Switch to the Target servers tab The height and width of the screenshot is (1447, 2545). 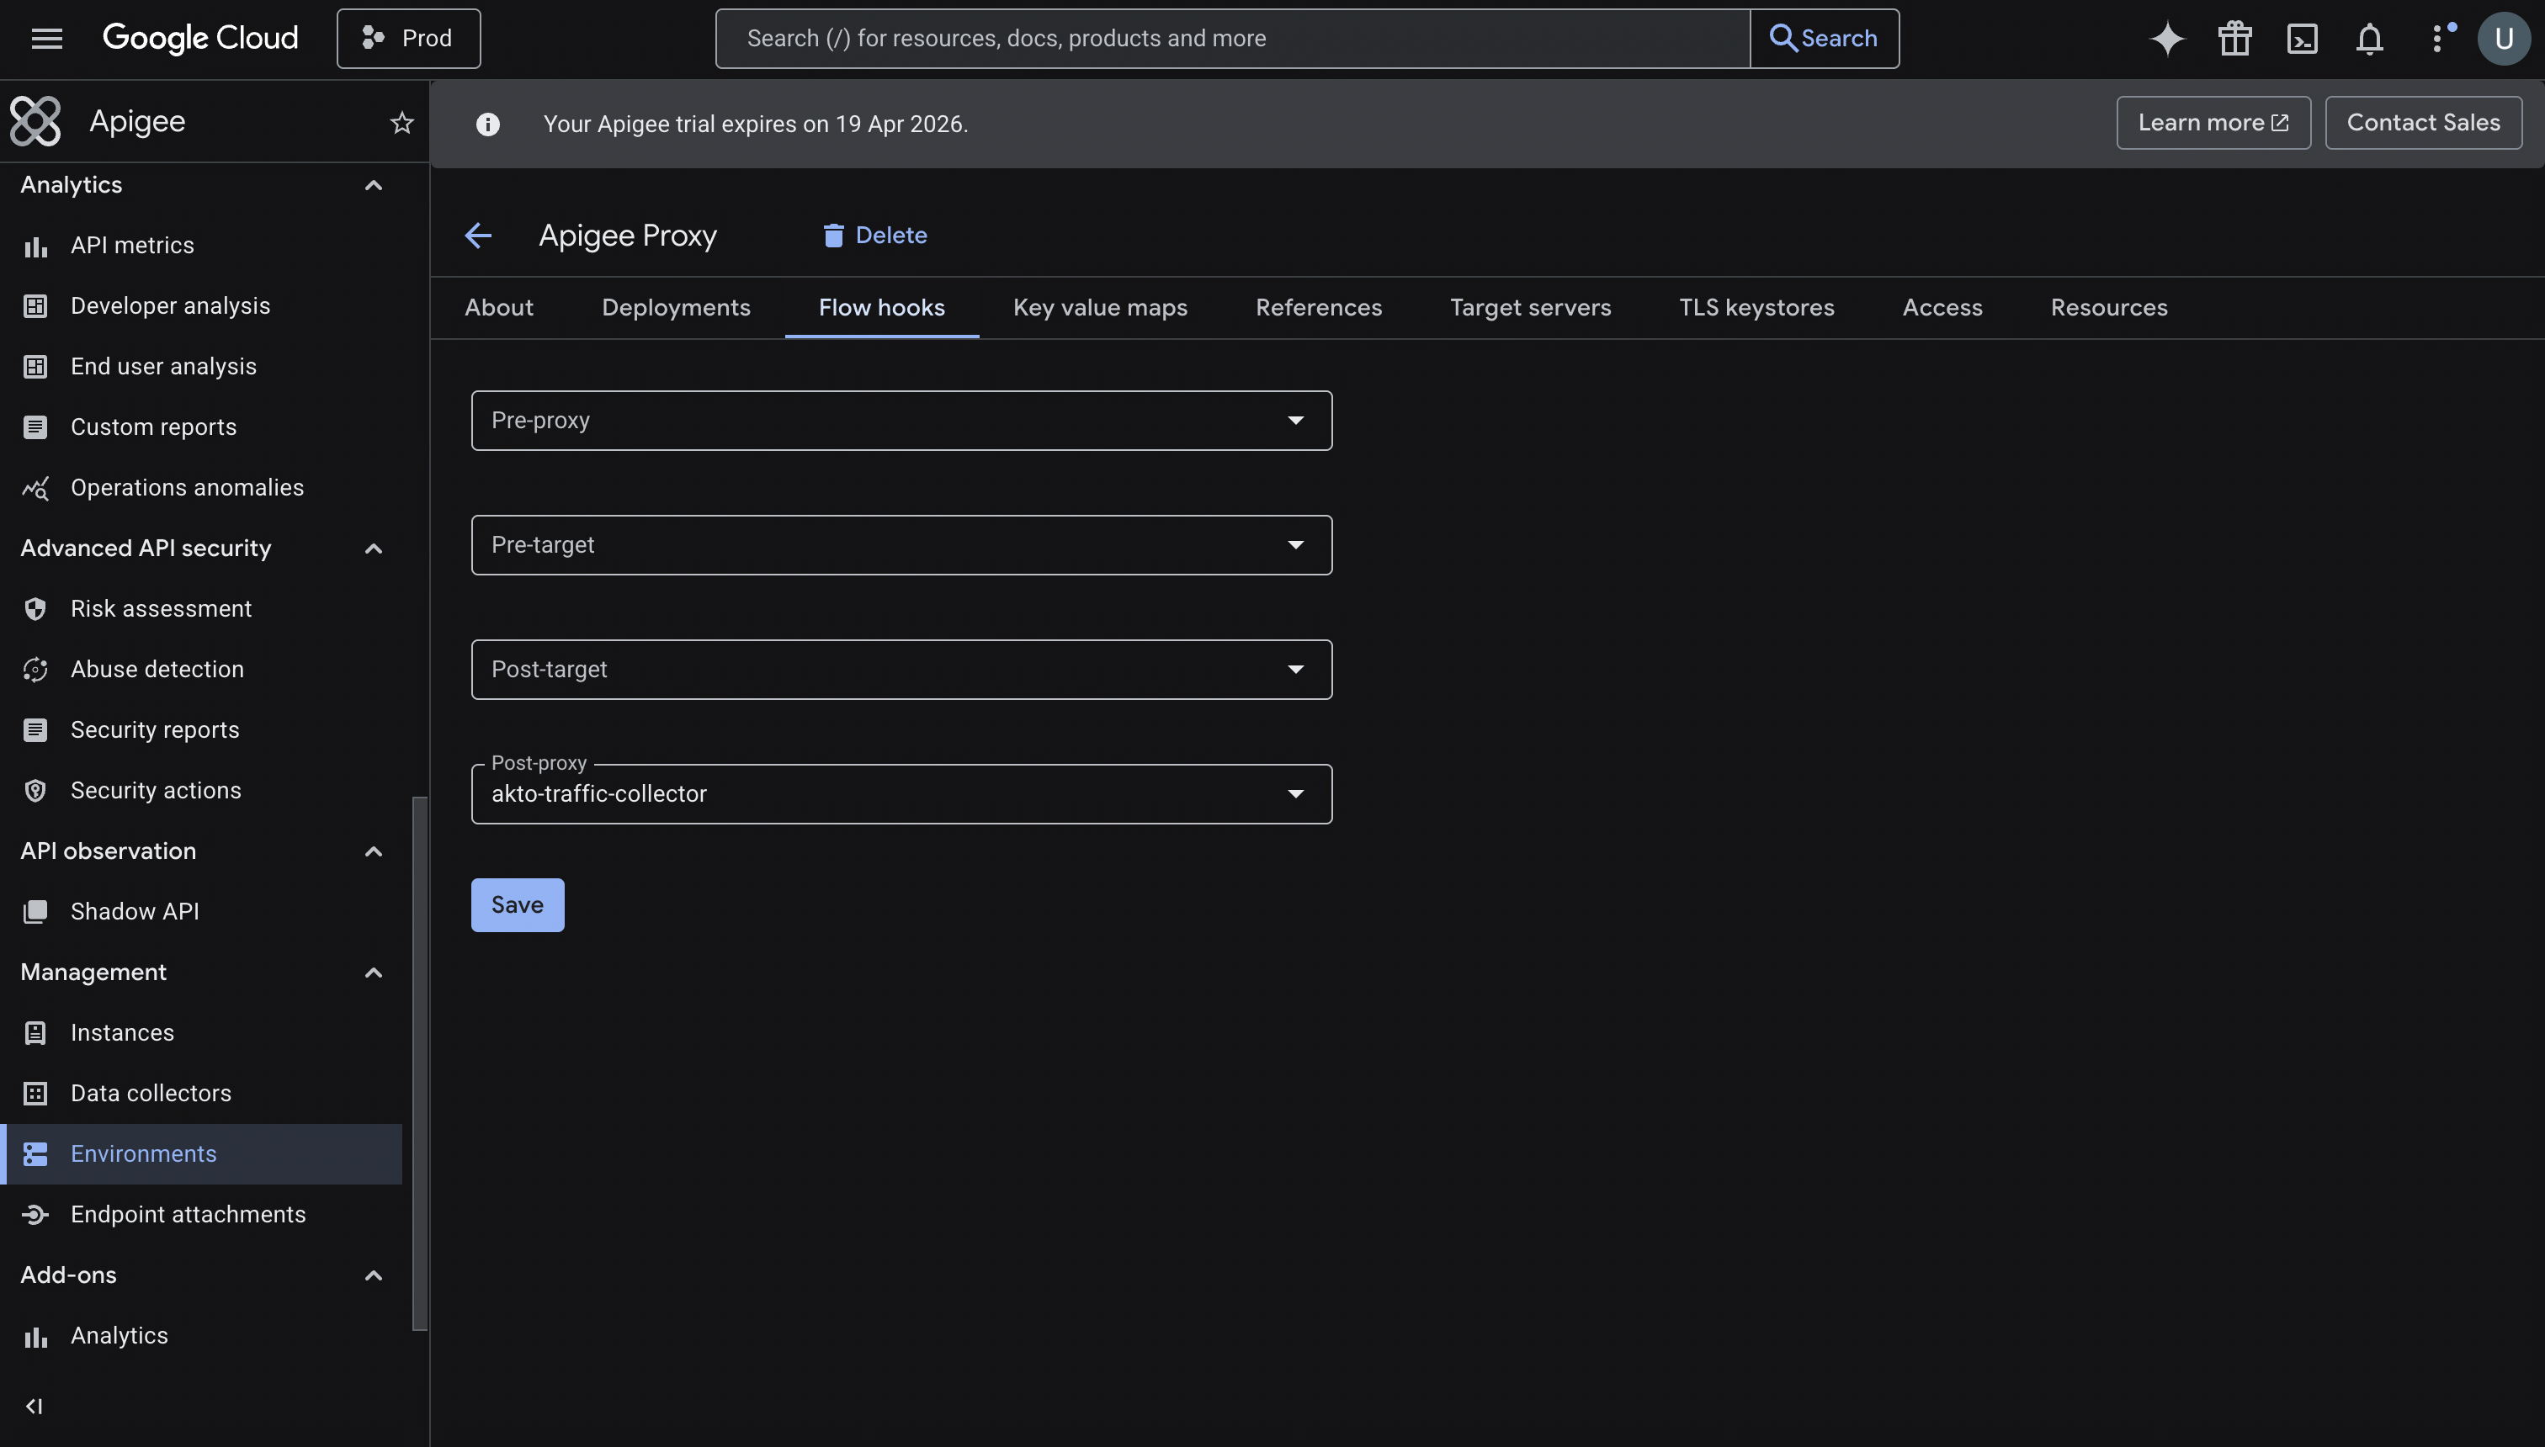pos(1529,308)
